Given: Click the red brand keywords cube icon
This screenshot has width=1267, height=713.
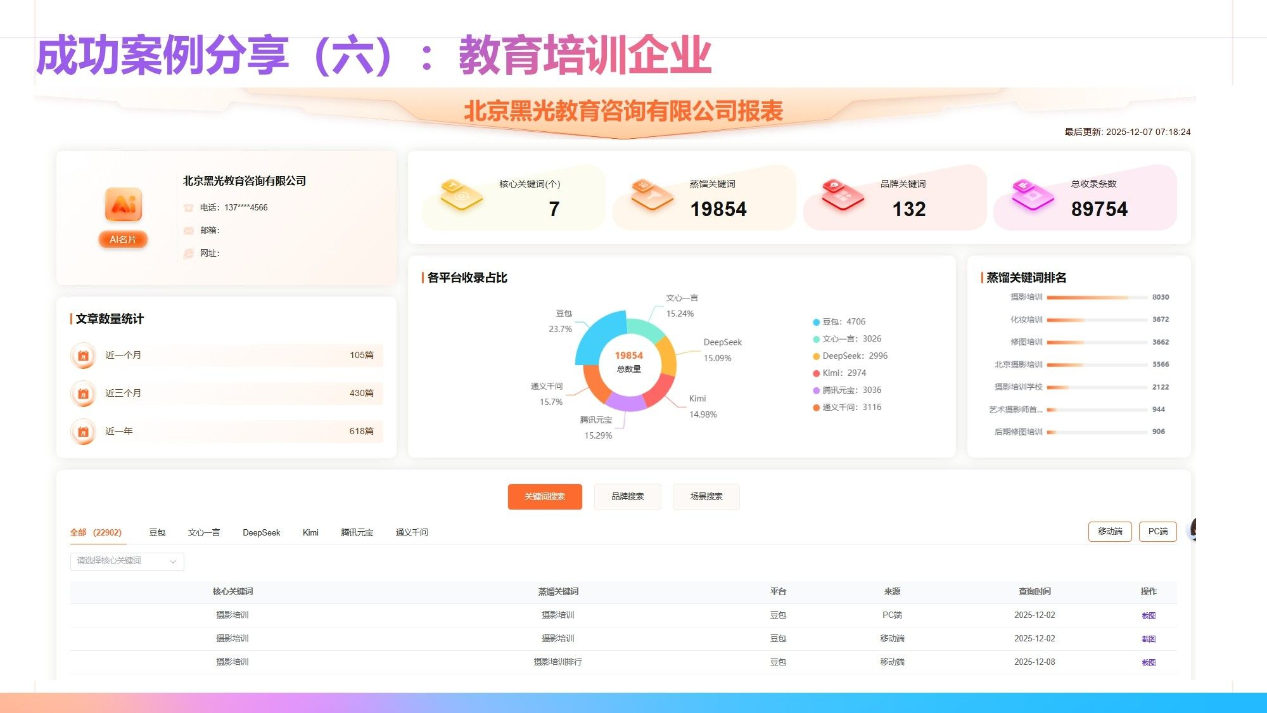Looking at the screenshot, I should coord(843,194).
